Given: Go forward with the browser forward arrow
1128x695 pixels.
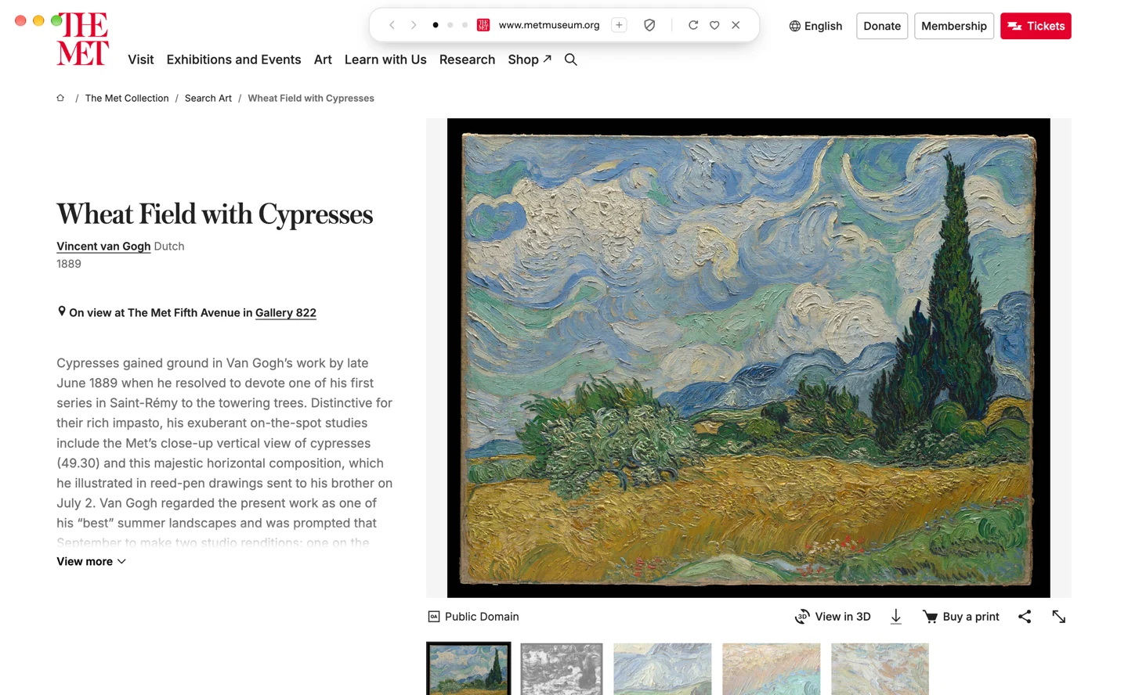Looking at the screenshot, I should (414, 25).
